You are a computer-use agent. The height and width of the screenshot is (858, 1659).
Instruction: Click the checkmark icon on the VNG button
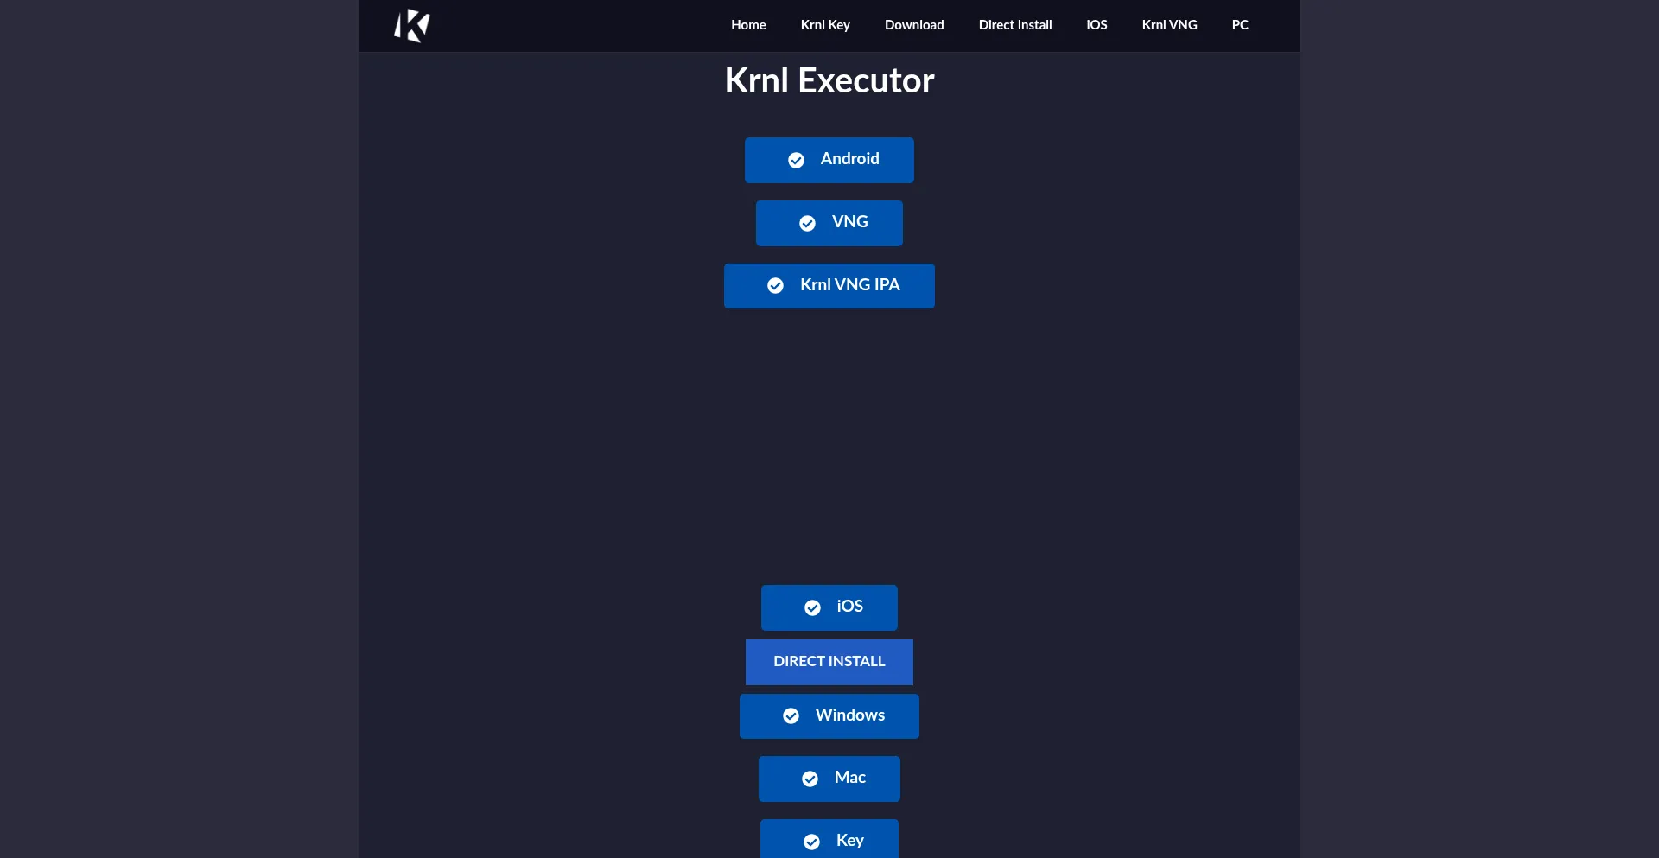[807, 223]
